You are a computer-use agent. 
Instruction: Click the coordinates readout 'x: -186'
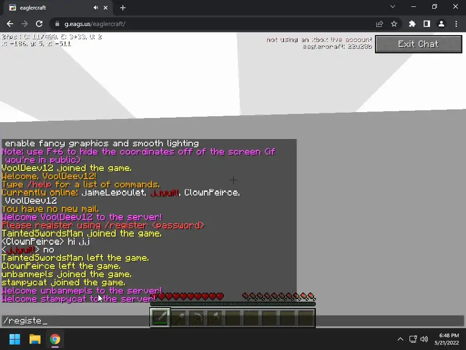36,44
